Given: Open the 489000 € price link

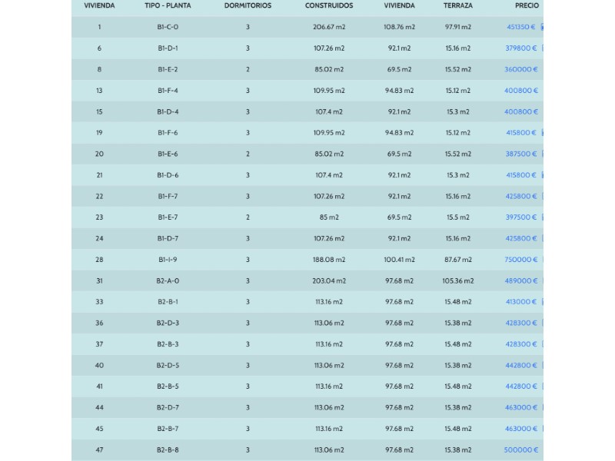Looking at the screenshot, I should tap(520, 281).
